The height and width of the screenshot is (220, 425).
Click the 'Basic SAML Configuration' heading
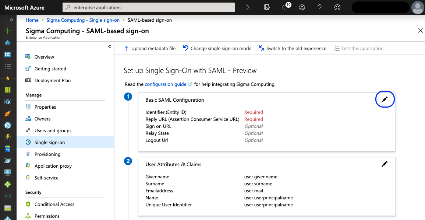click(175, 100)
